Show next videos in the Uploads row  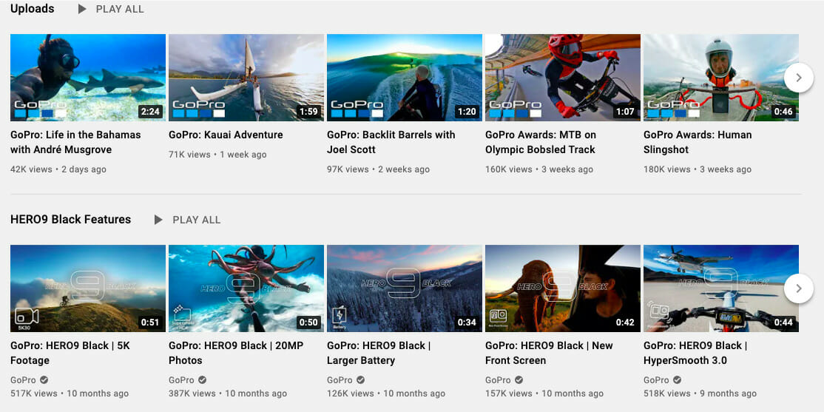799,78
